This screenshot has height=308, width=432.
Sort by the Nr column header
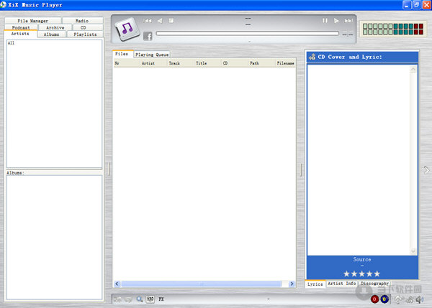127,63
